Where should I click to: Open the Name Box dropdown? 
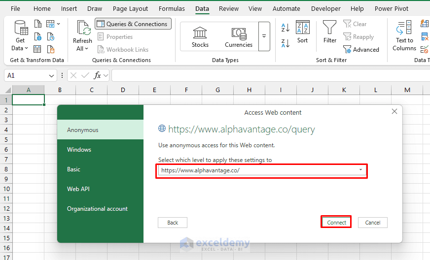click(x=51, y=76)
